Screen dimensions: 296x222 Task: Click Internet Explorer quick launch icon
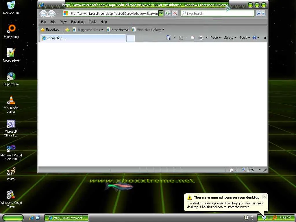coord(32,218)
